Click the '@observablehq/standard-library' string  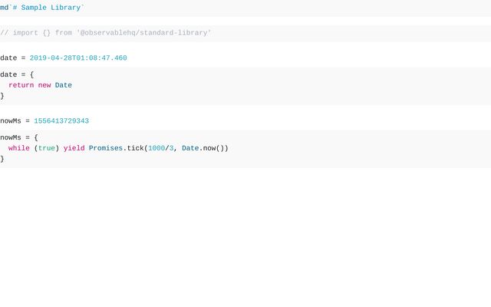(x=144, y=33)
